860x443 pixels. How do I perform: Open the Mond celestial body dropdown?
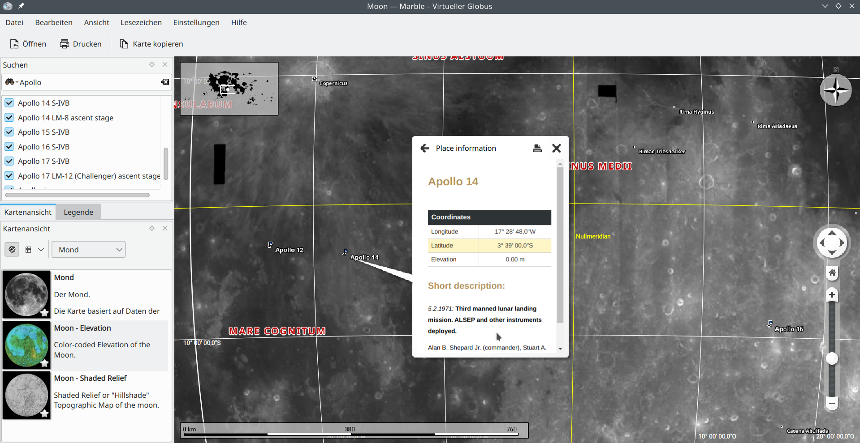[89, 249]
